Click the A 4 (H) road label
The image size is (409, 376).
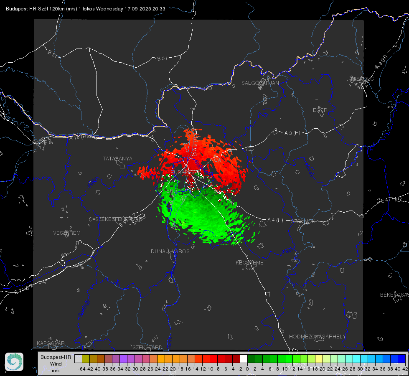point(275,220)
